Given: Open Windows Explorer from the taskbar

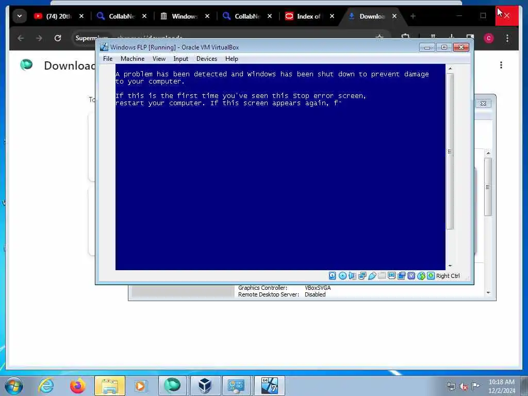Looking at the screenshot, I should pyautogui.click(x=110, y=386).
